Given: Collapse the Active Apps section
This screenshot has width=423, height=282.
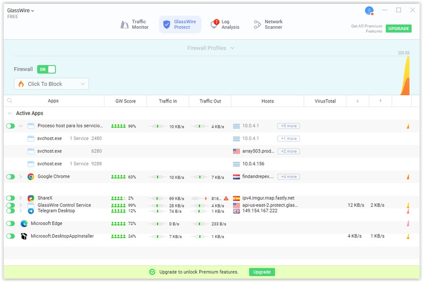Looking at the screenshot, I should coord(10,113).
